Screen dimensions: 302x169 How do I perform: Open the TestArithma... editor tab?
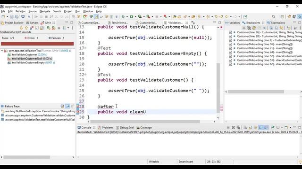pos(117,23)
